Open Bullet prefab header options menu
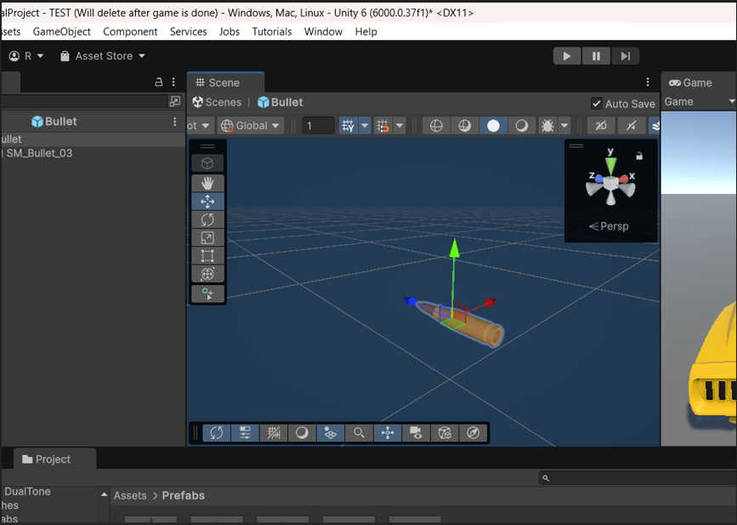Screen dimensions: 737x525 coord(175,122)
